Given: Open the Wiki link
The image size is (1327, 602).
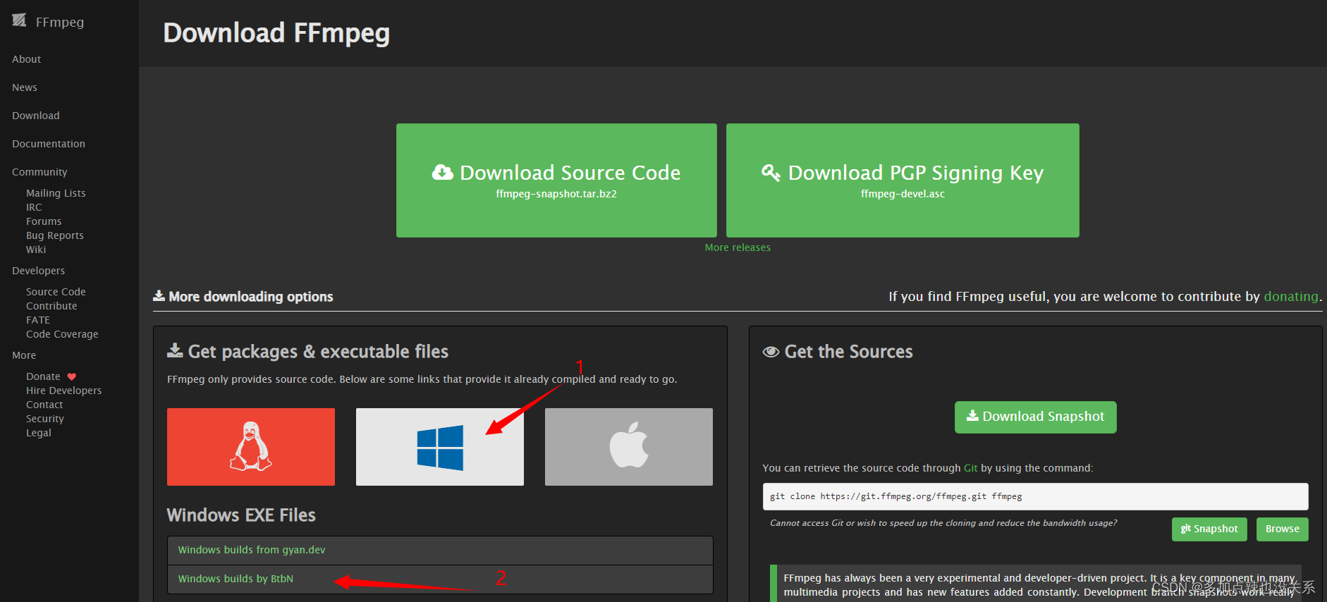Looking at the screenshot, I should point(36,250).
